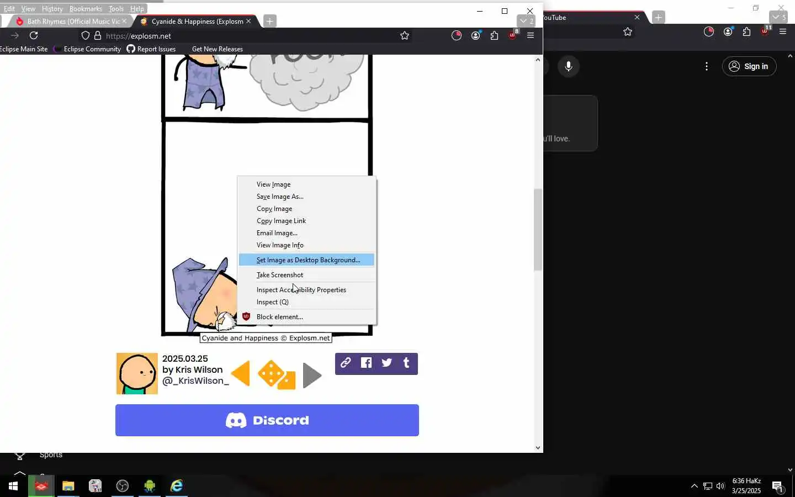Open Extensions puzzle icon in Explosm window

pos(494,35)
